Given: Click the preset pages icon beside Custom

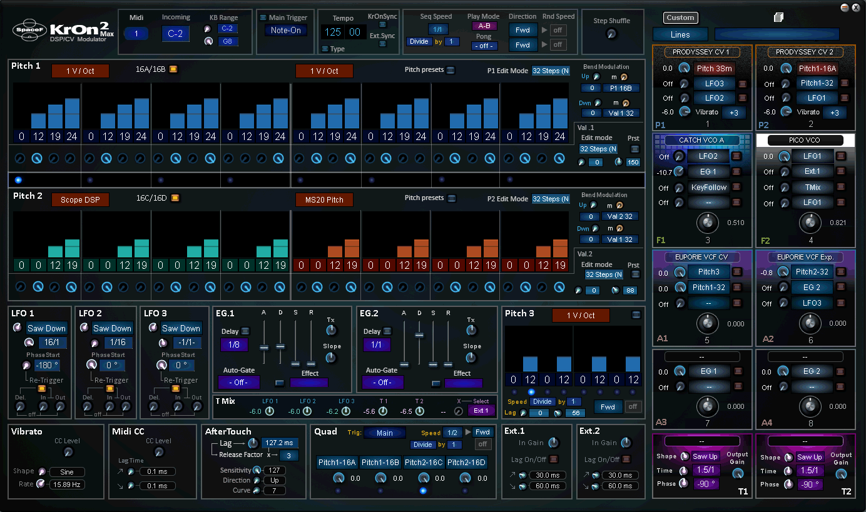Looking at the screenshot, I should pyautogui.click(x=778, y=18).
